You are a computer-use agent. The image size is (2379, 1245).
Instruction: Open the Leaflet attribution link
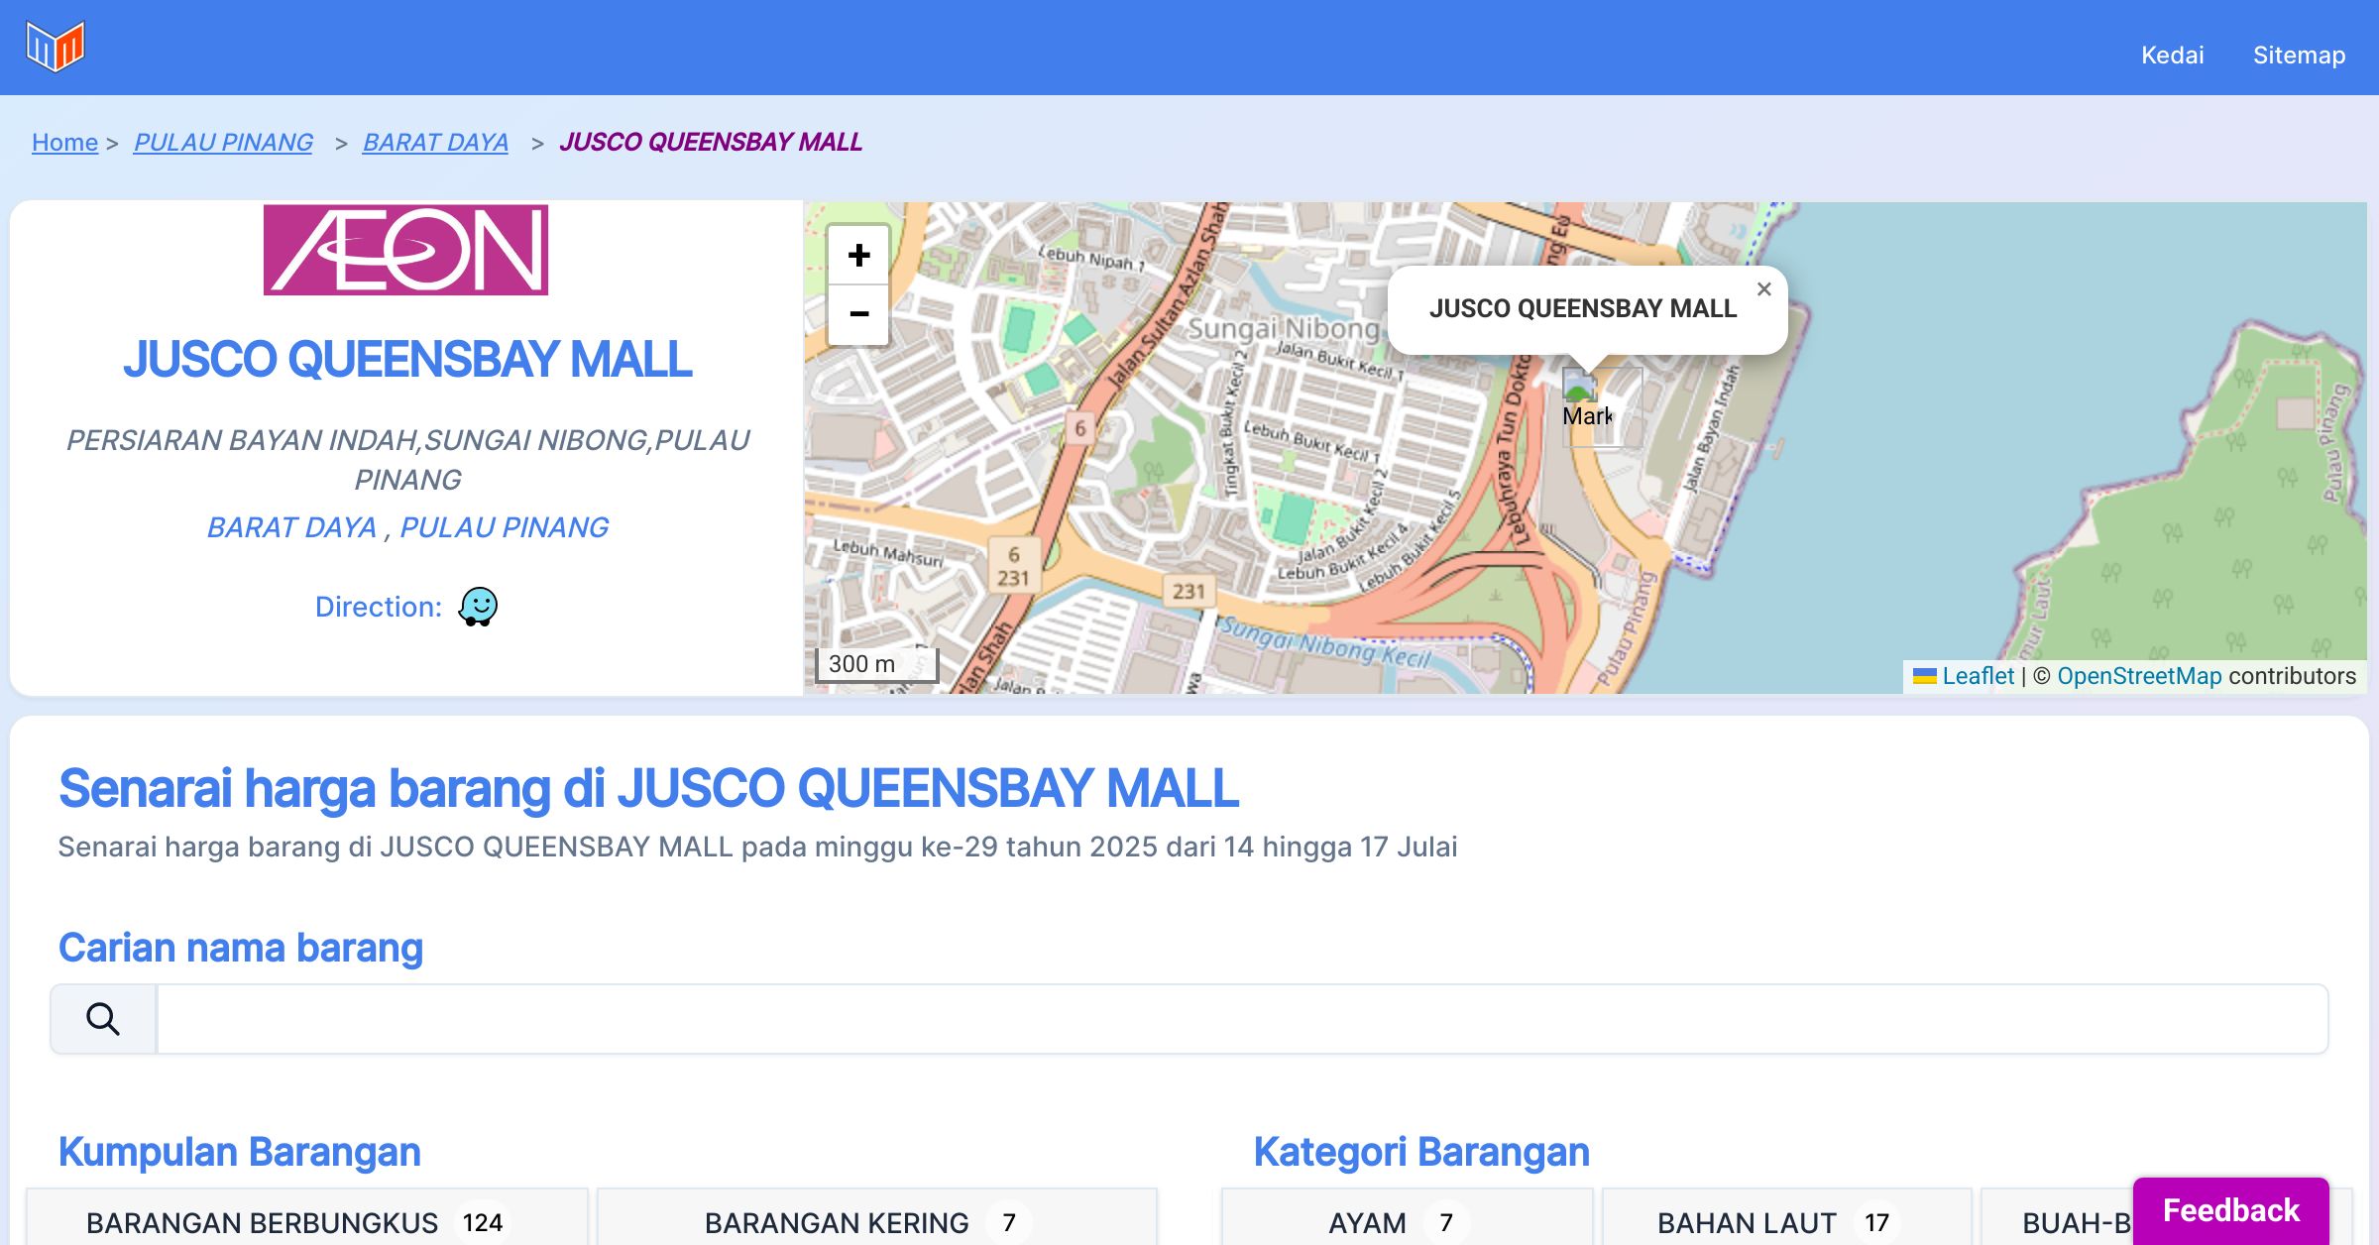click(1978, 676)
